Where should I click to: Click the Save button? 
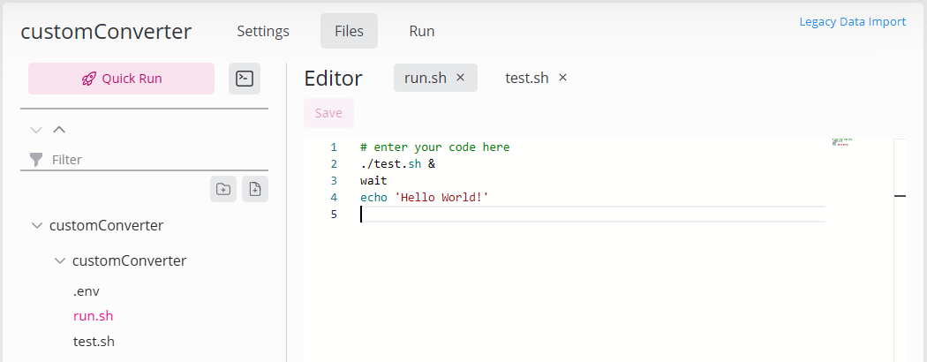pyautogui.click(x=328, y=113)
